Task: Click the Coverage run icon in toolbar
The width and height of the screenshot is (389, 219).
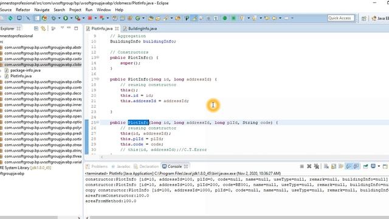Action: (x=77, y=18)
